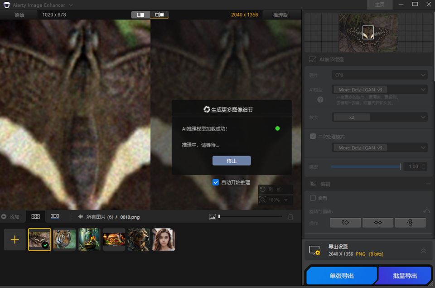This screenshot has height=288, width=435.
Task: Collapse the 编辑 section with minus
Action: pos(429,184)
